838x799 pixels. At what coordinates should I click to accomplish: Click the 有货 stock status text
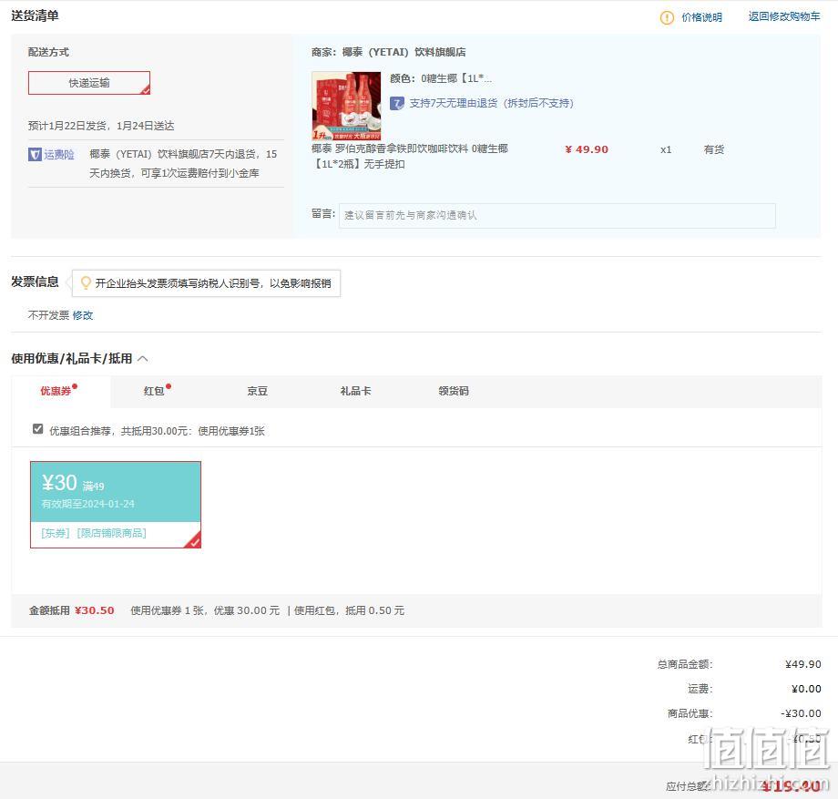[713, 149]
